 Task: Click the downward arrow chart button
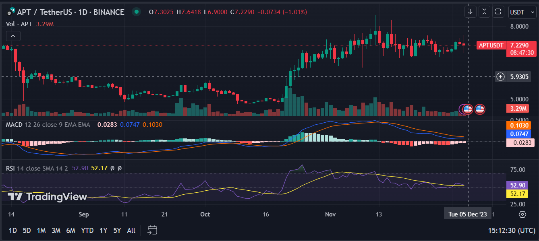point(470,12)
